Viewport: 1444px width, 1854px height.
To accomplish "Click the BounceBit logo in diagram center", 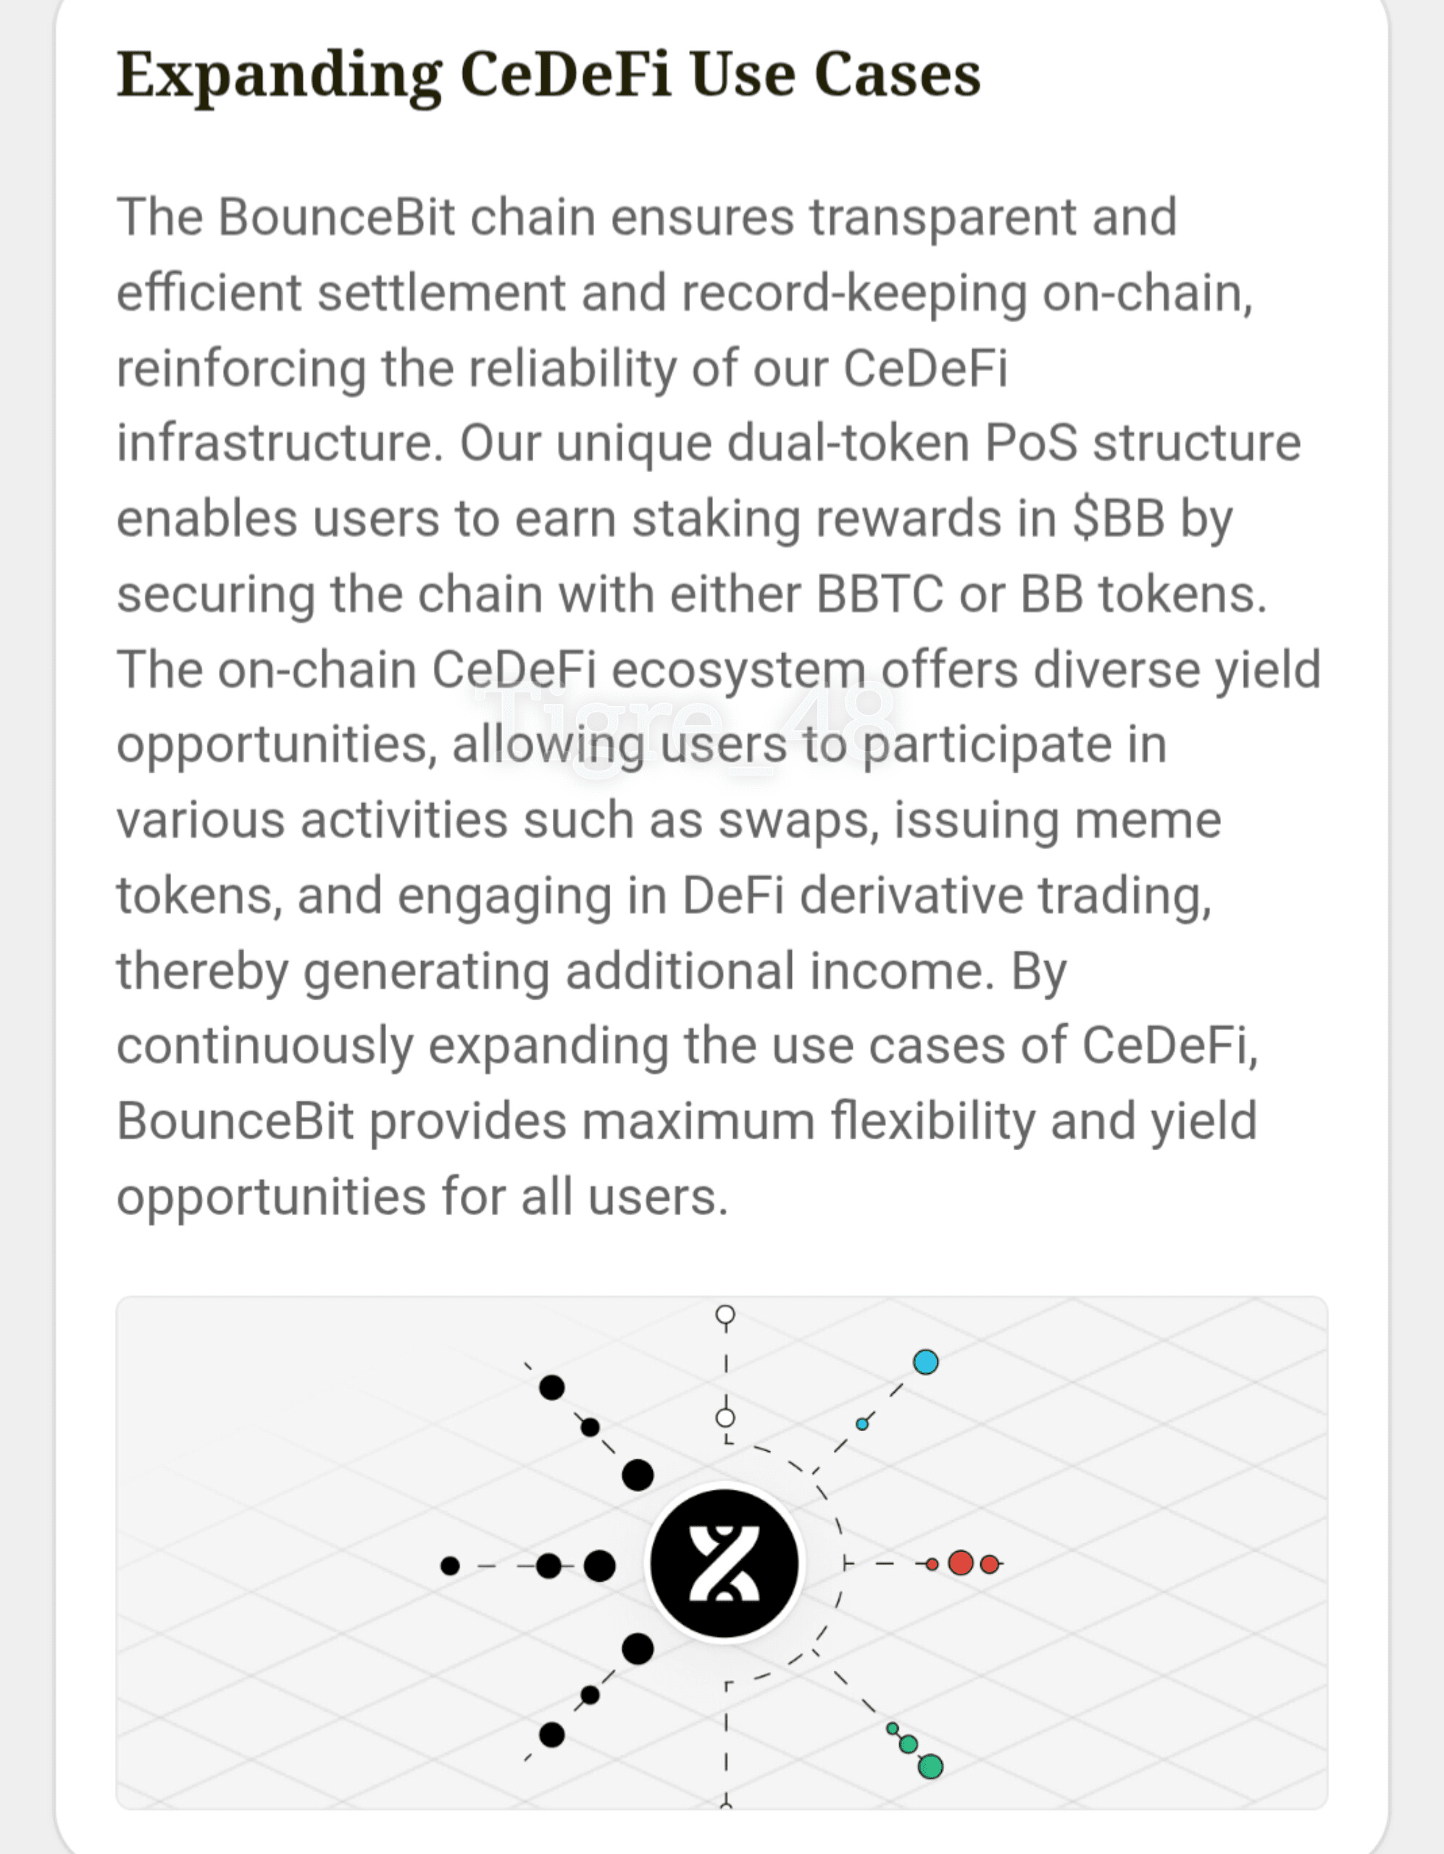I will [724, 1563].
